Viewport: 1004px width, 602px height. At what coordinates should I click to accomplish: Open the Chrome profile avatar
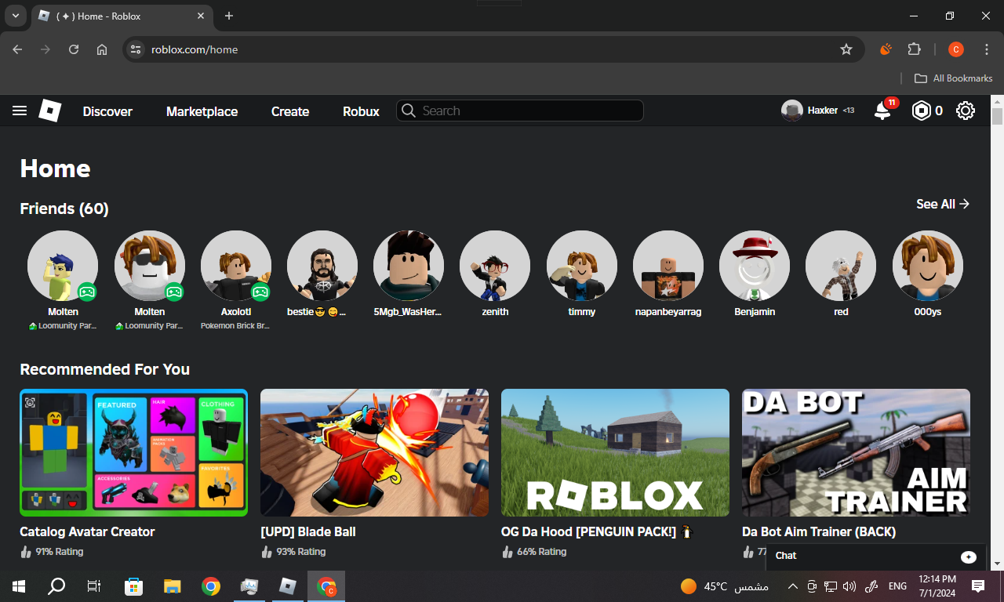click(x=955, y=49)
